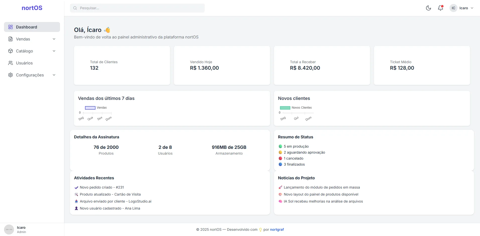Screen dimensions: 480x236
Task: Expand the Catálogo submenu chevron
Action: 54,51
